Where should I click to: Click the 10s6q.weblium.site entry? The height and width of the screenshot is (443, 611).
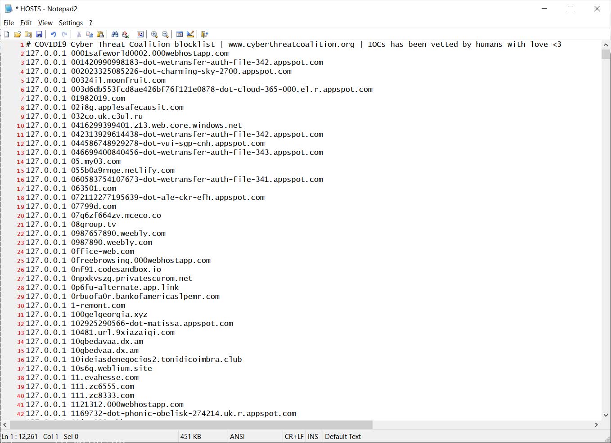click(x=112, y=368)
